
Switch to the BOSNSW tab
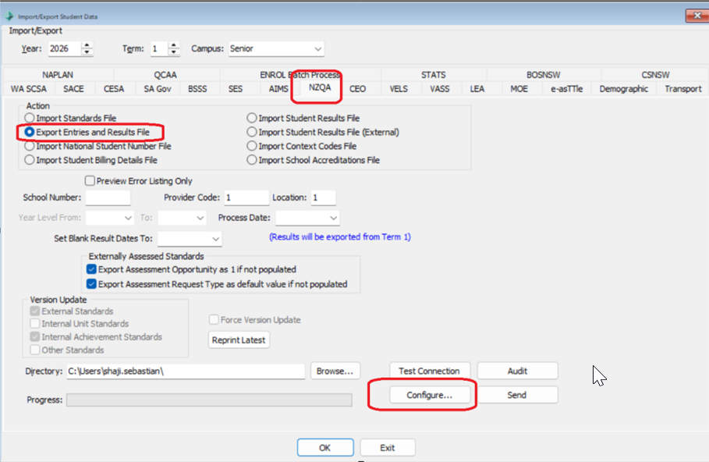tap(543, 75)
